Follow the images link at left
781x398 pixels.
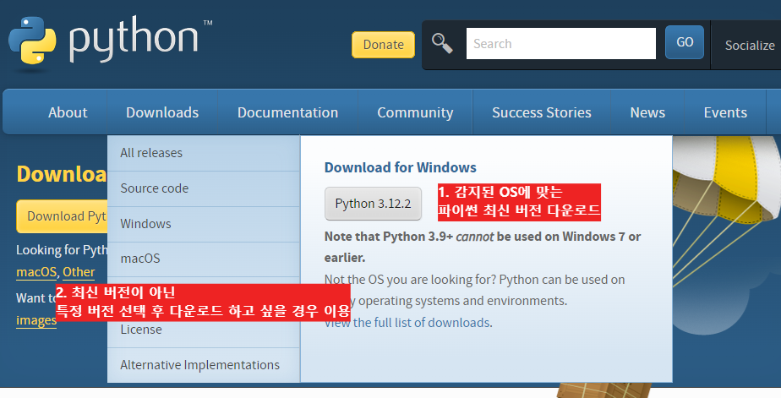[36, 319]
